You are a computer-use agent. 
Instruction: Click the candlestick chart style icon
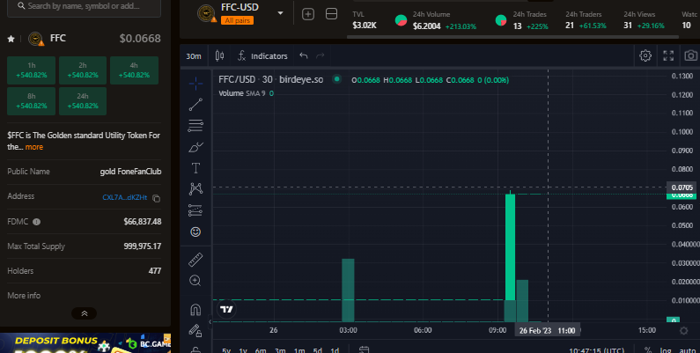(219, 55)
